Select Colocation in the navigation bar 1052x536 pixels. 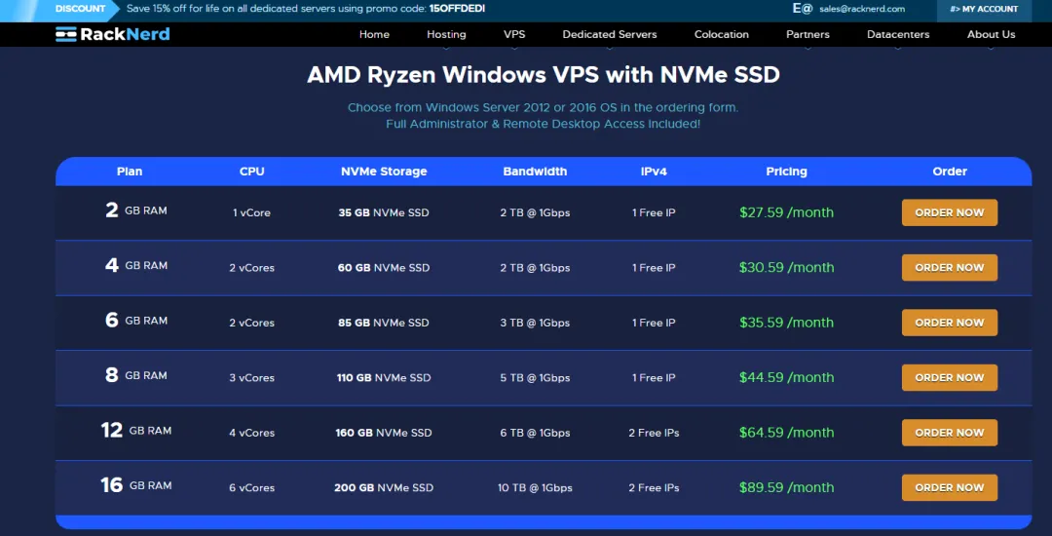point(722,34)
